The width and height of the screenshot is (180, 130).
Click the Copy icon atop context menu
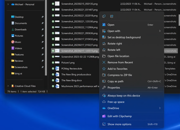104,16
